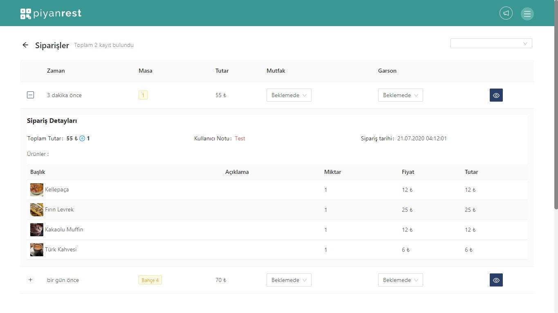
Task: Click the Mutfak column header
Action: point(276,71)
